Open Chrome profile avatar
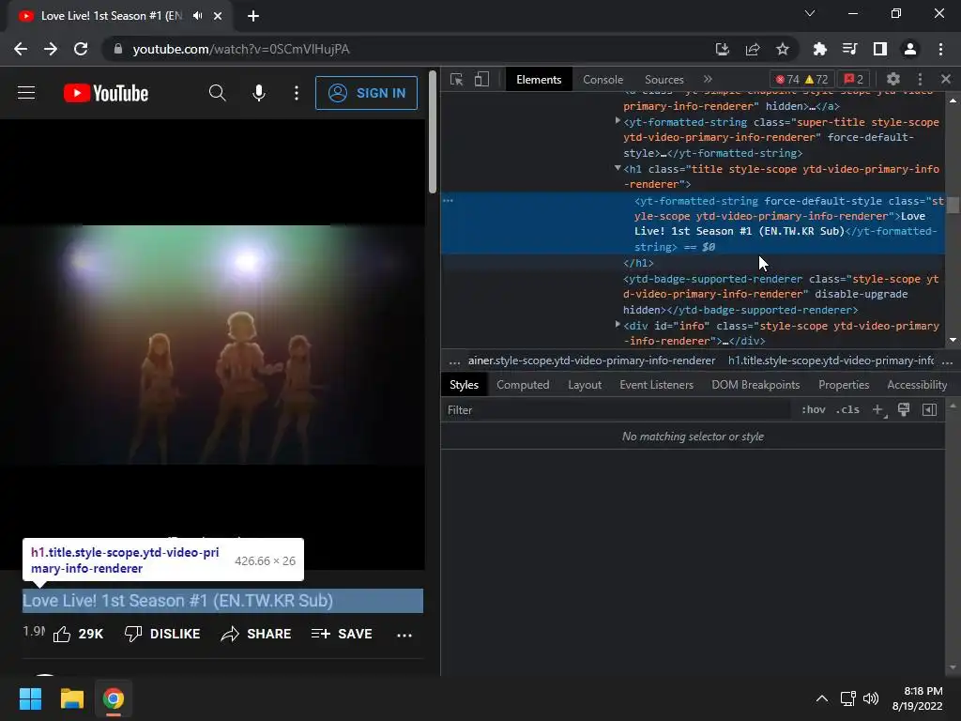961x721 pixels. pos(910,49)
